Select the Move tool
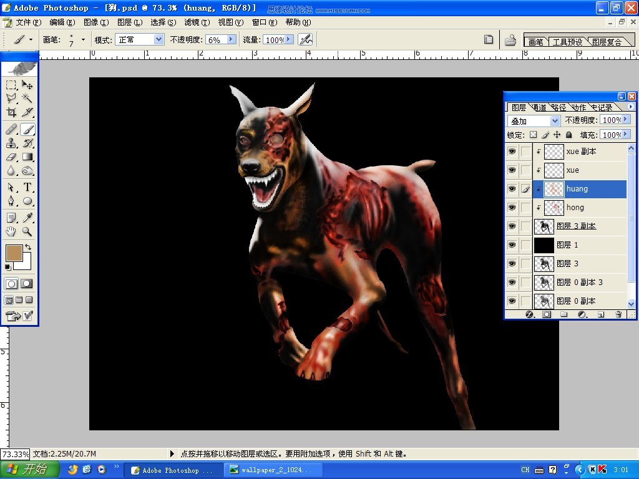This screenshot has width=639, height=479. [27, 85]
